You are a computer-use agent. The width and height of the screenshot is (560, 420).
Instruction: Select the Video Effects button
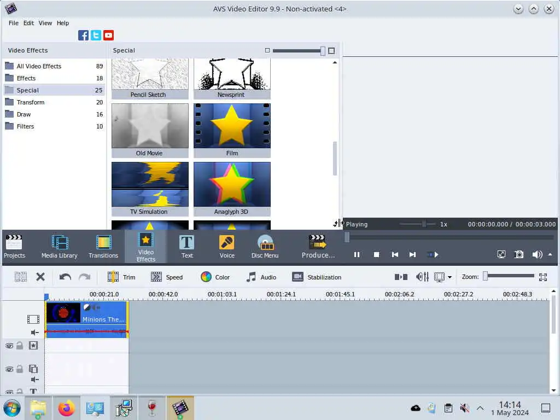click(x=145, y=247)
